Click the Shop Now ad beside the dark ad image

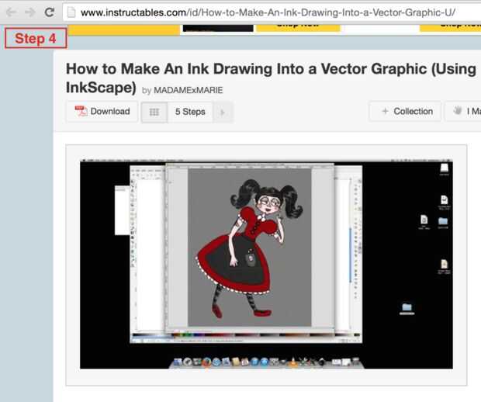click(x=298, y=27)
